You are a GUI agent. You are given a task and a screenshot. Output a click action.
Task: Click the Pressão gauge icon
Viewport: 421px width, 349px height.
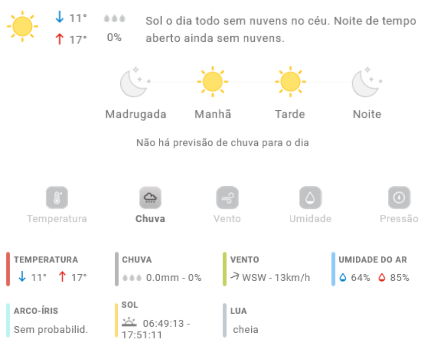point(399,198)
